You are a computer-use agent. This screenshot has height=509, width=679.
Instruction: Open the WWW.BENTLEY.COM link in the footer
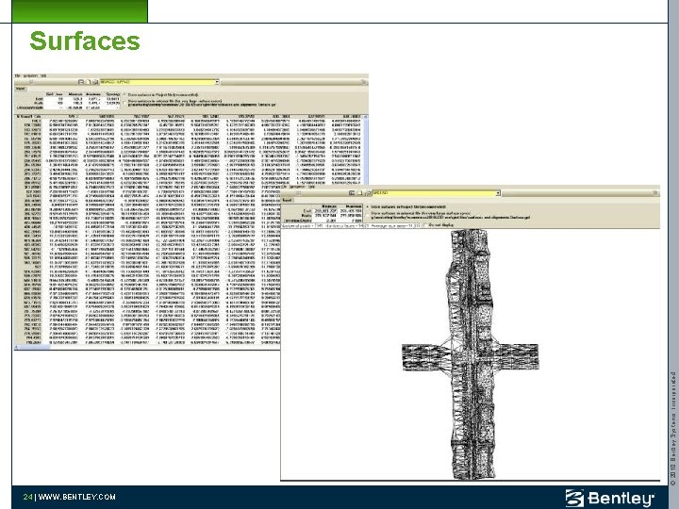pos(77,497)
